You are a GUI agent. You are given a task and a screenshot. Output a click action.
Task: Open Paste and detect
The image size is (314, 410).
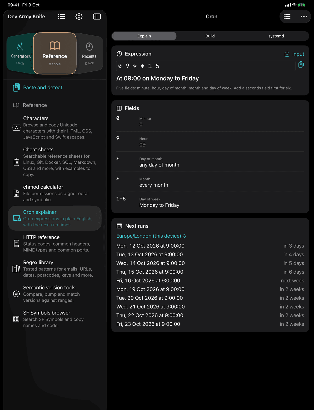pos(43,87)
